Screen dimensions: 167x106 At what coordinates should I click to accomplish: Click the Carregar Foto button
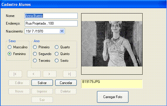coord(113,97)
